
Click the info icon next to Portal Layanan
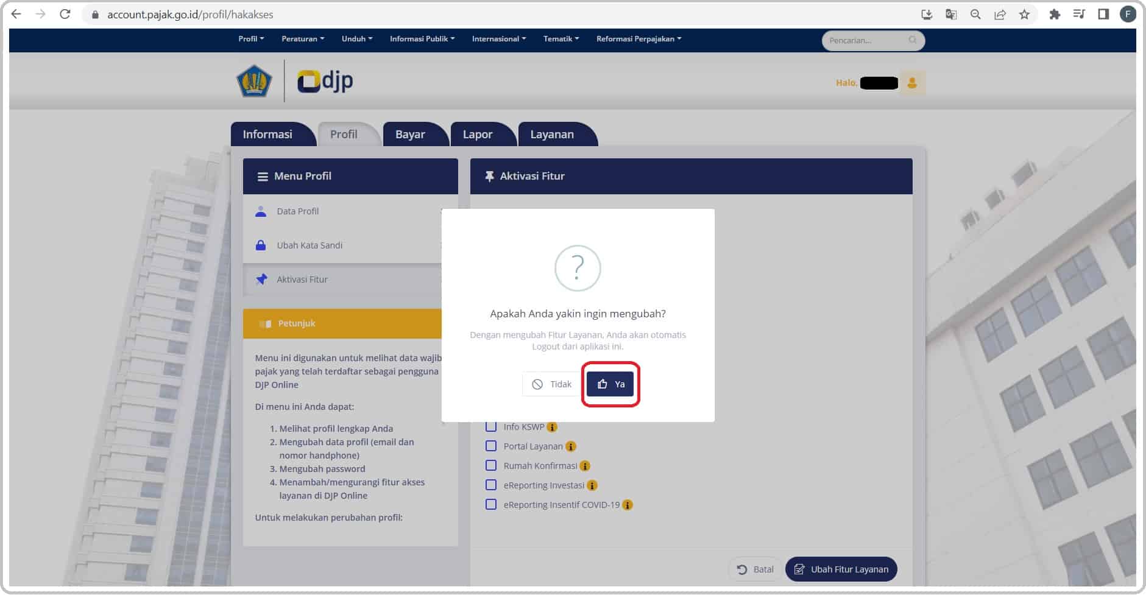[571, 446]
